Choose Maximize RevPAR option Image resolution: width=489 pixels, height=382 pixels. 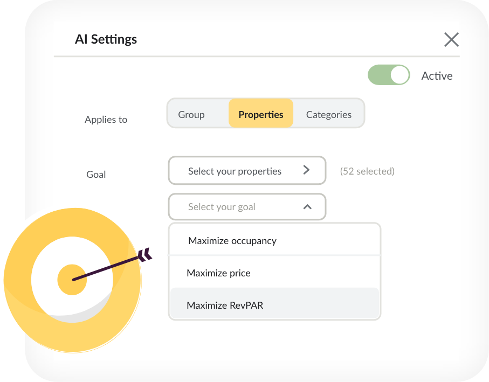pos(274,304)
